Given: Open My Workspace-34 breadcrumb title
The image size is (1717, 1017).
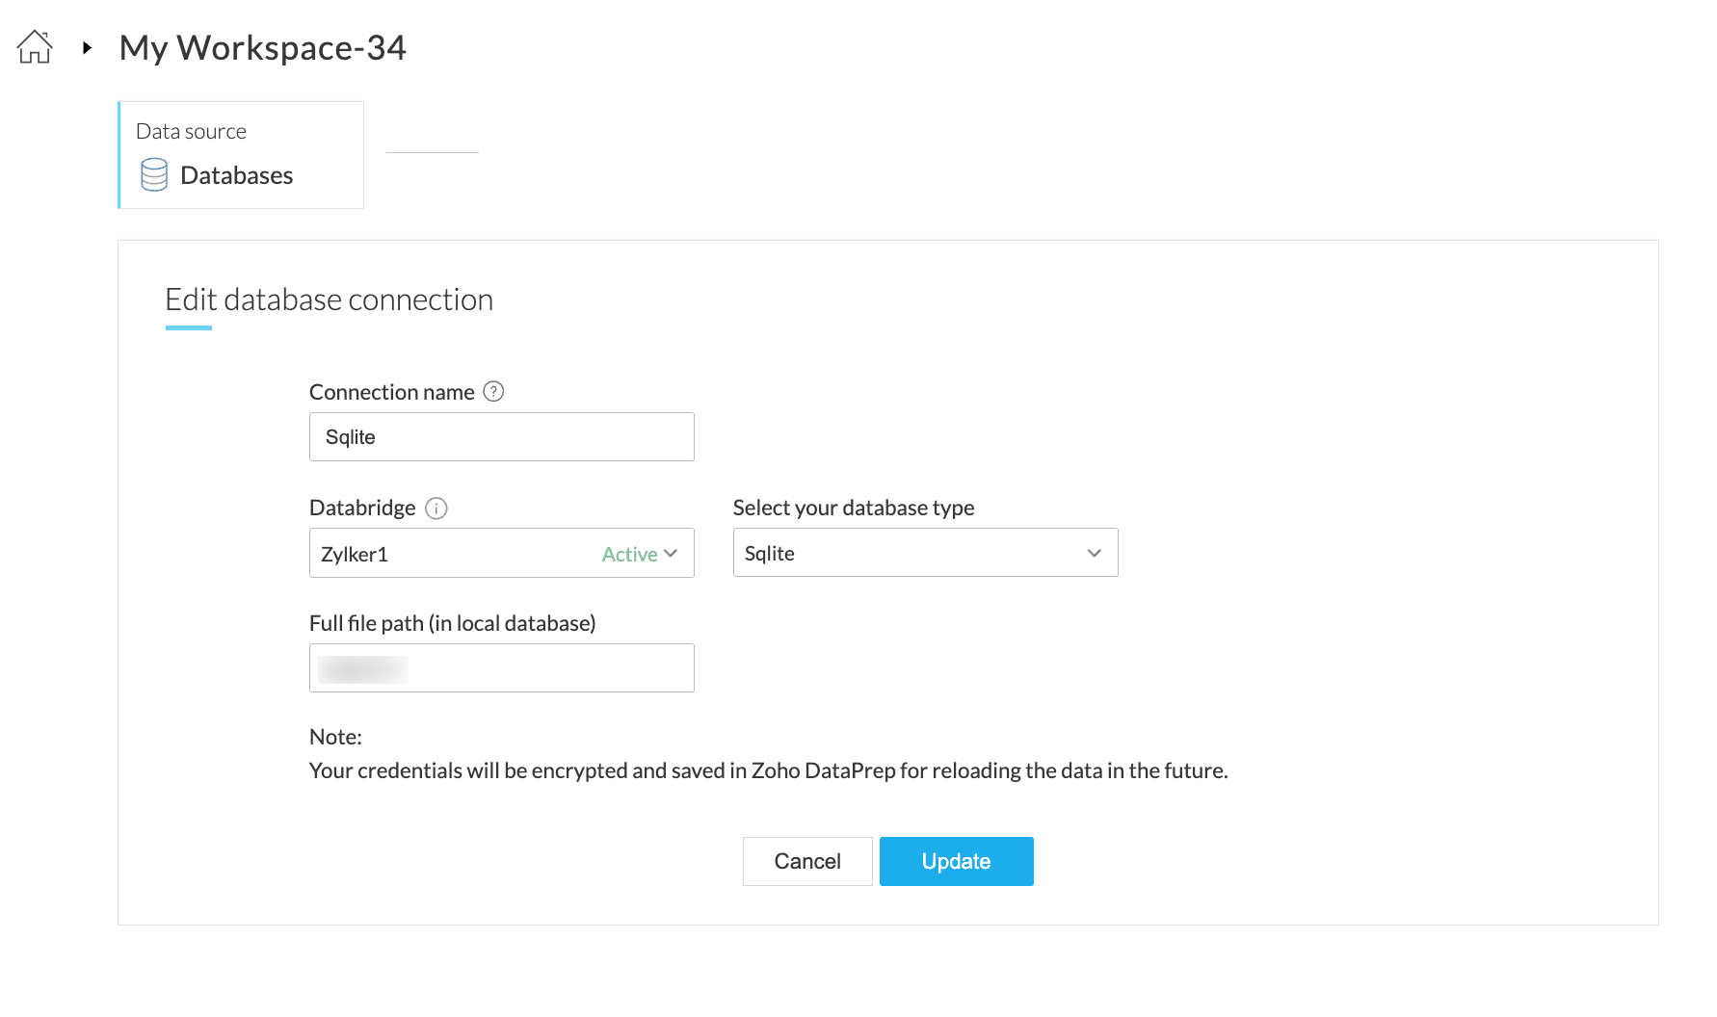Looking at the screenshot, I should [x=262, y=48].
